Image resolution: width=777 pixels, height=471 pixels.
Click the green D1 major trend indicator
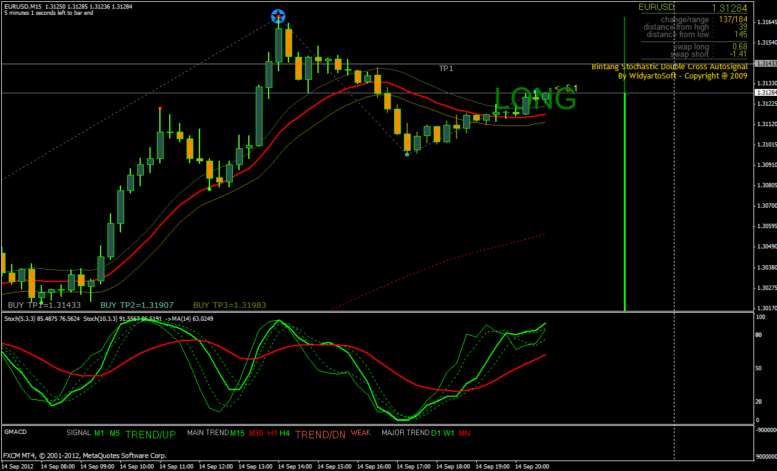click(x=436, y=433)
